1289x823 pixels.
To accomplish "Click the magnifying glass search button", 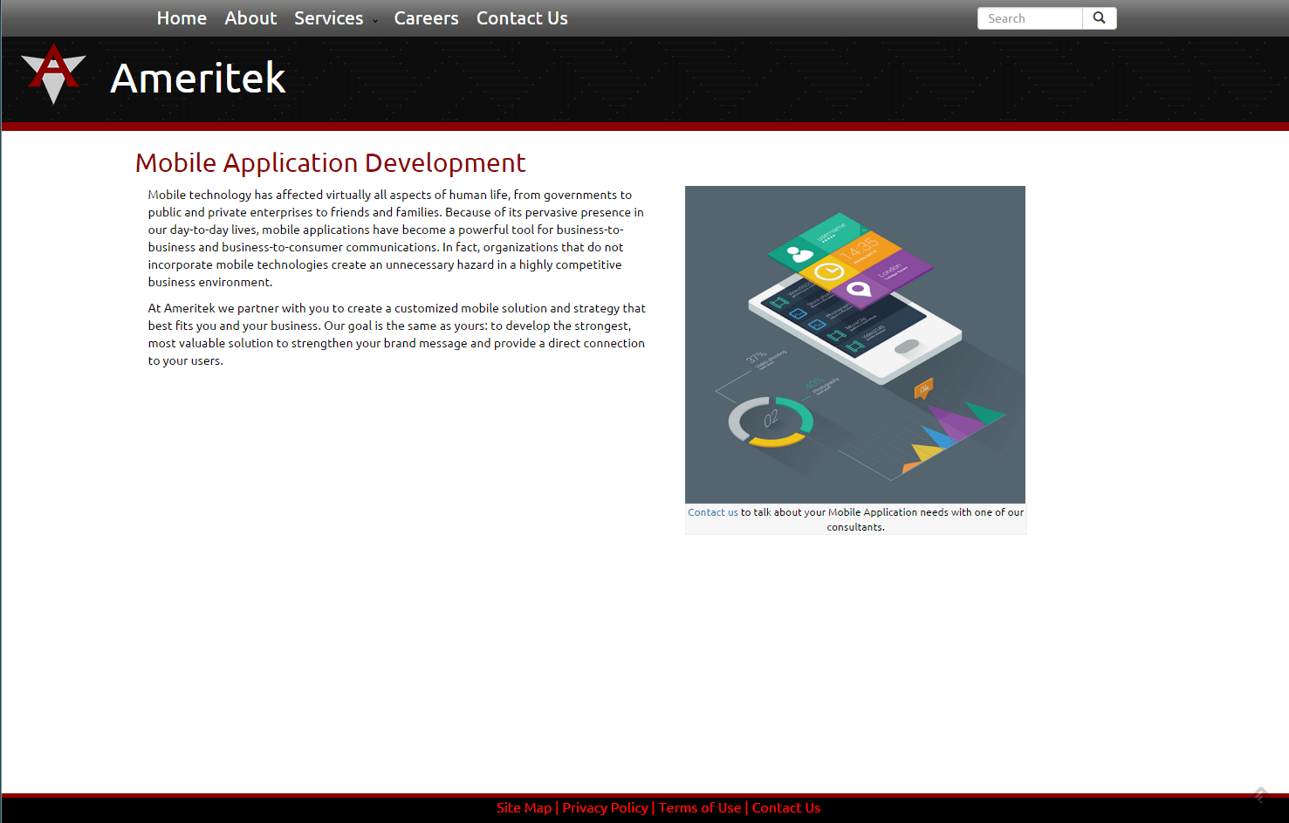I will pos(1099,18).
